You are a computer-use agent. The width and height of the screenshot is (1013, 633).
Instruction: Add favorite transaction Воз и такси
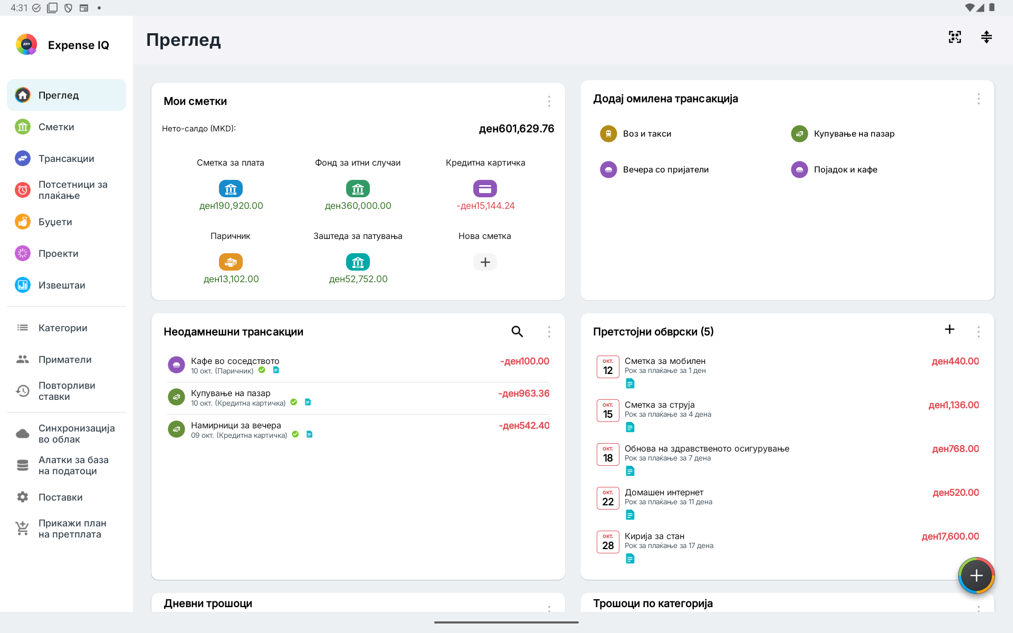[x=636, y=133]
